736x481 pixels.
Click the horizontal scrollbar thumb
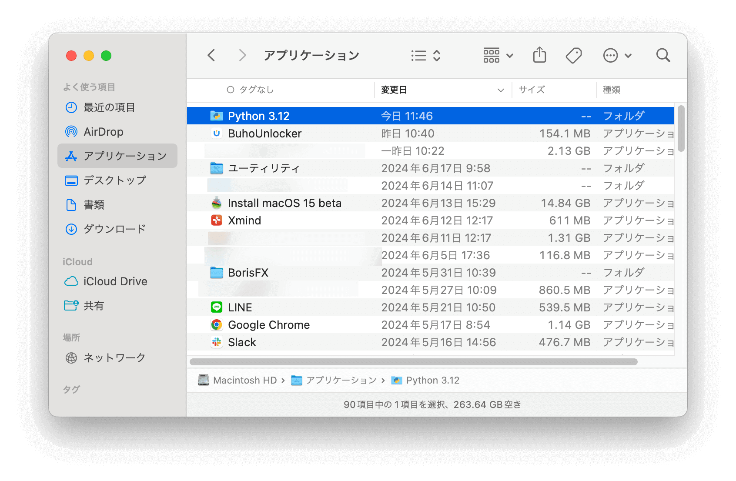coord(414,362)
